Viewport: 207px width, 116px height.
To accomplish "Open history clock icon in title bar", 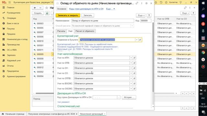I will pos(161,2).
